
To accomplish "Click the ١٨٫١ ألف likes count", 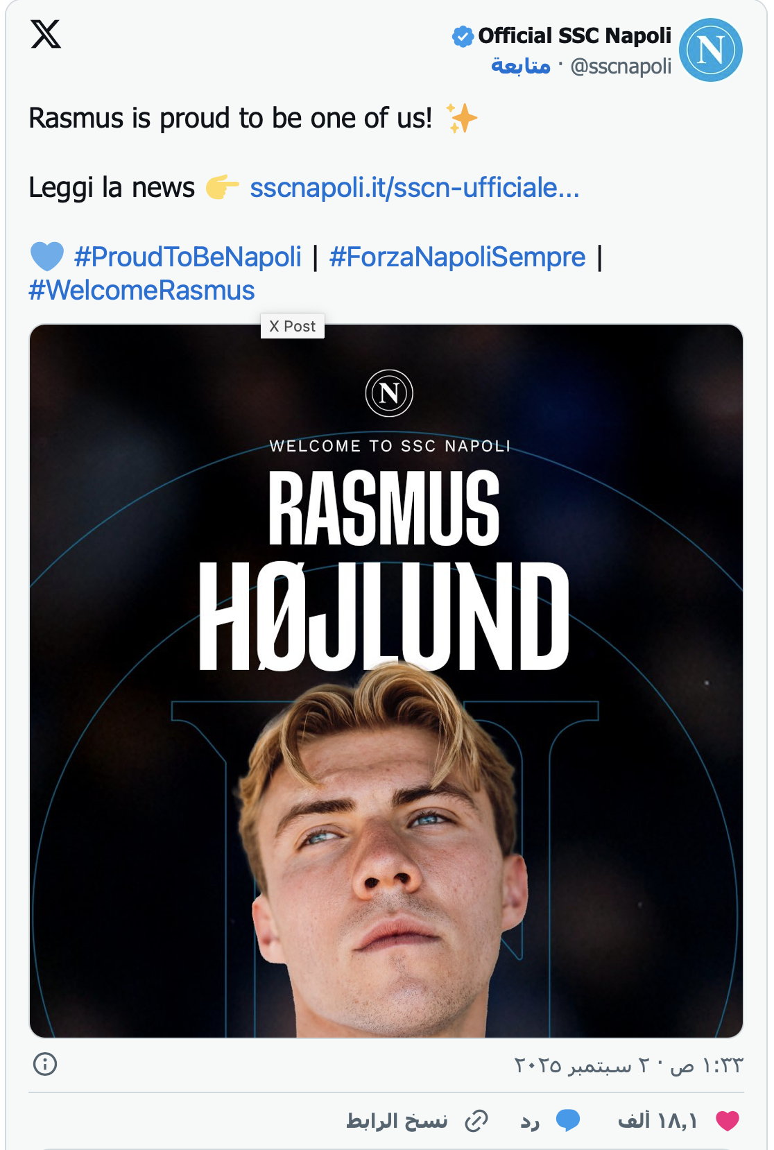I will (x=657, y=1120).
